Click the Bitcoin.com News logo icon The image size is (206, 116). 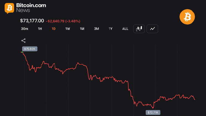click(9, 8)
